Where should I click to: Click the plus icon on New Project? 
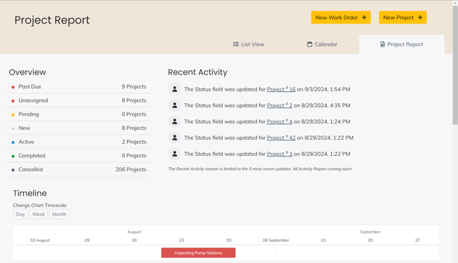(420, 17)
